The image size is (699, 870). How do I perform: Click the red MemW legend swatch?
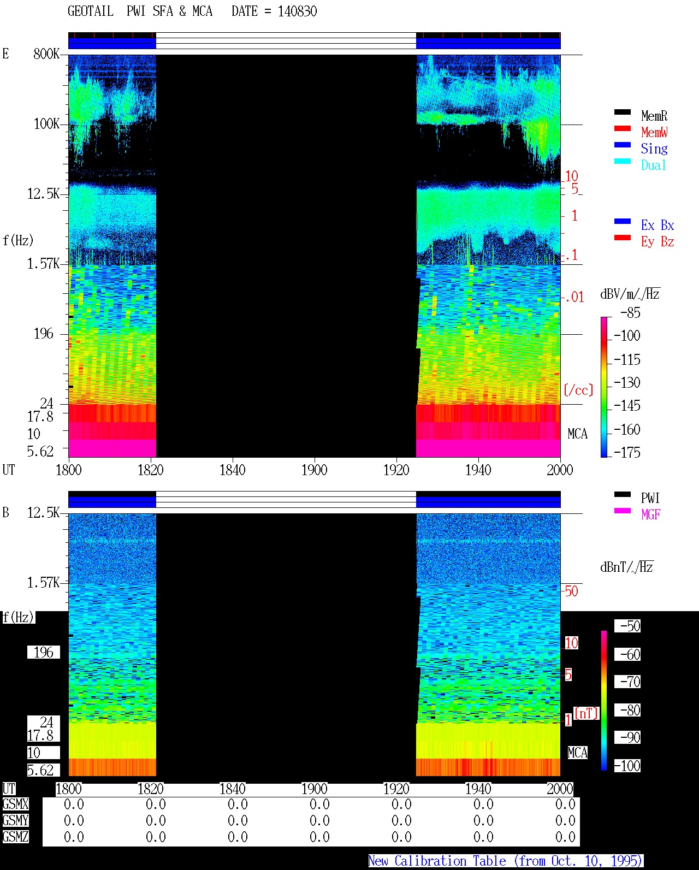pos(623,128)
